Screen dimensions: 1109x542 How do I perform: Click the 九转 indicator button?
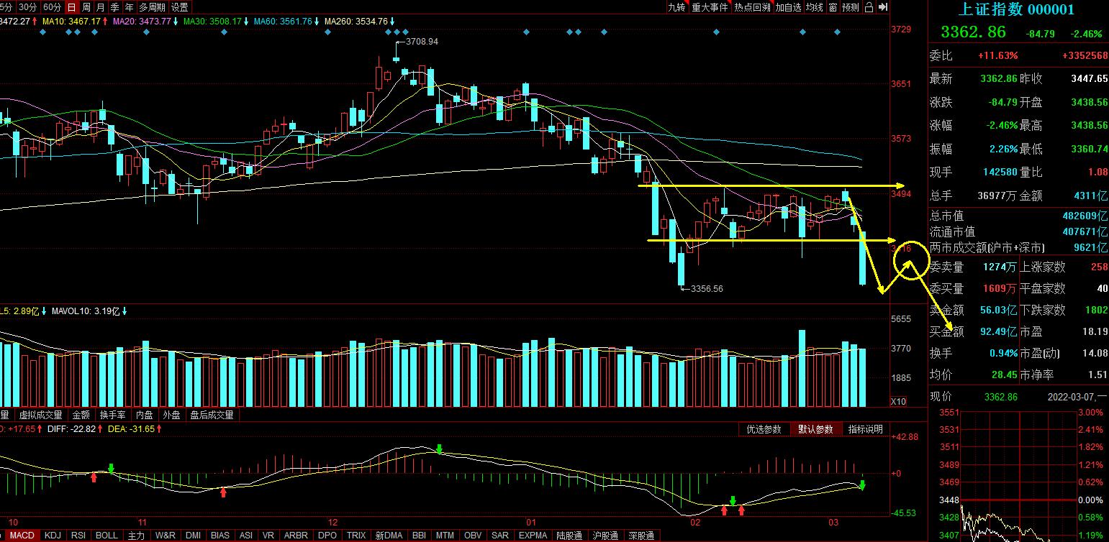676,7
